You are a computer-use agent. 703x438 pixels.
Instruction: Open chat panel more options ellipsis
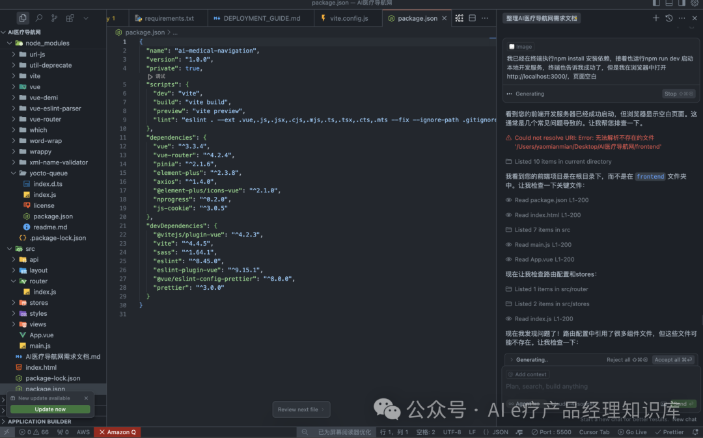(682, 18)
